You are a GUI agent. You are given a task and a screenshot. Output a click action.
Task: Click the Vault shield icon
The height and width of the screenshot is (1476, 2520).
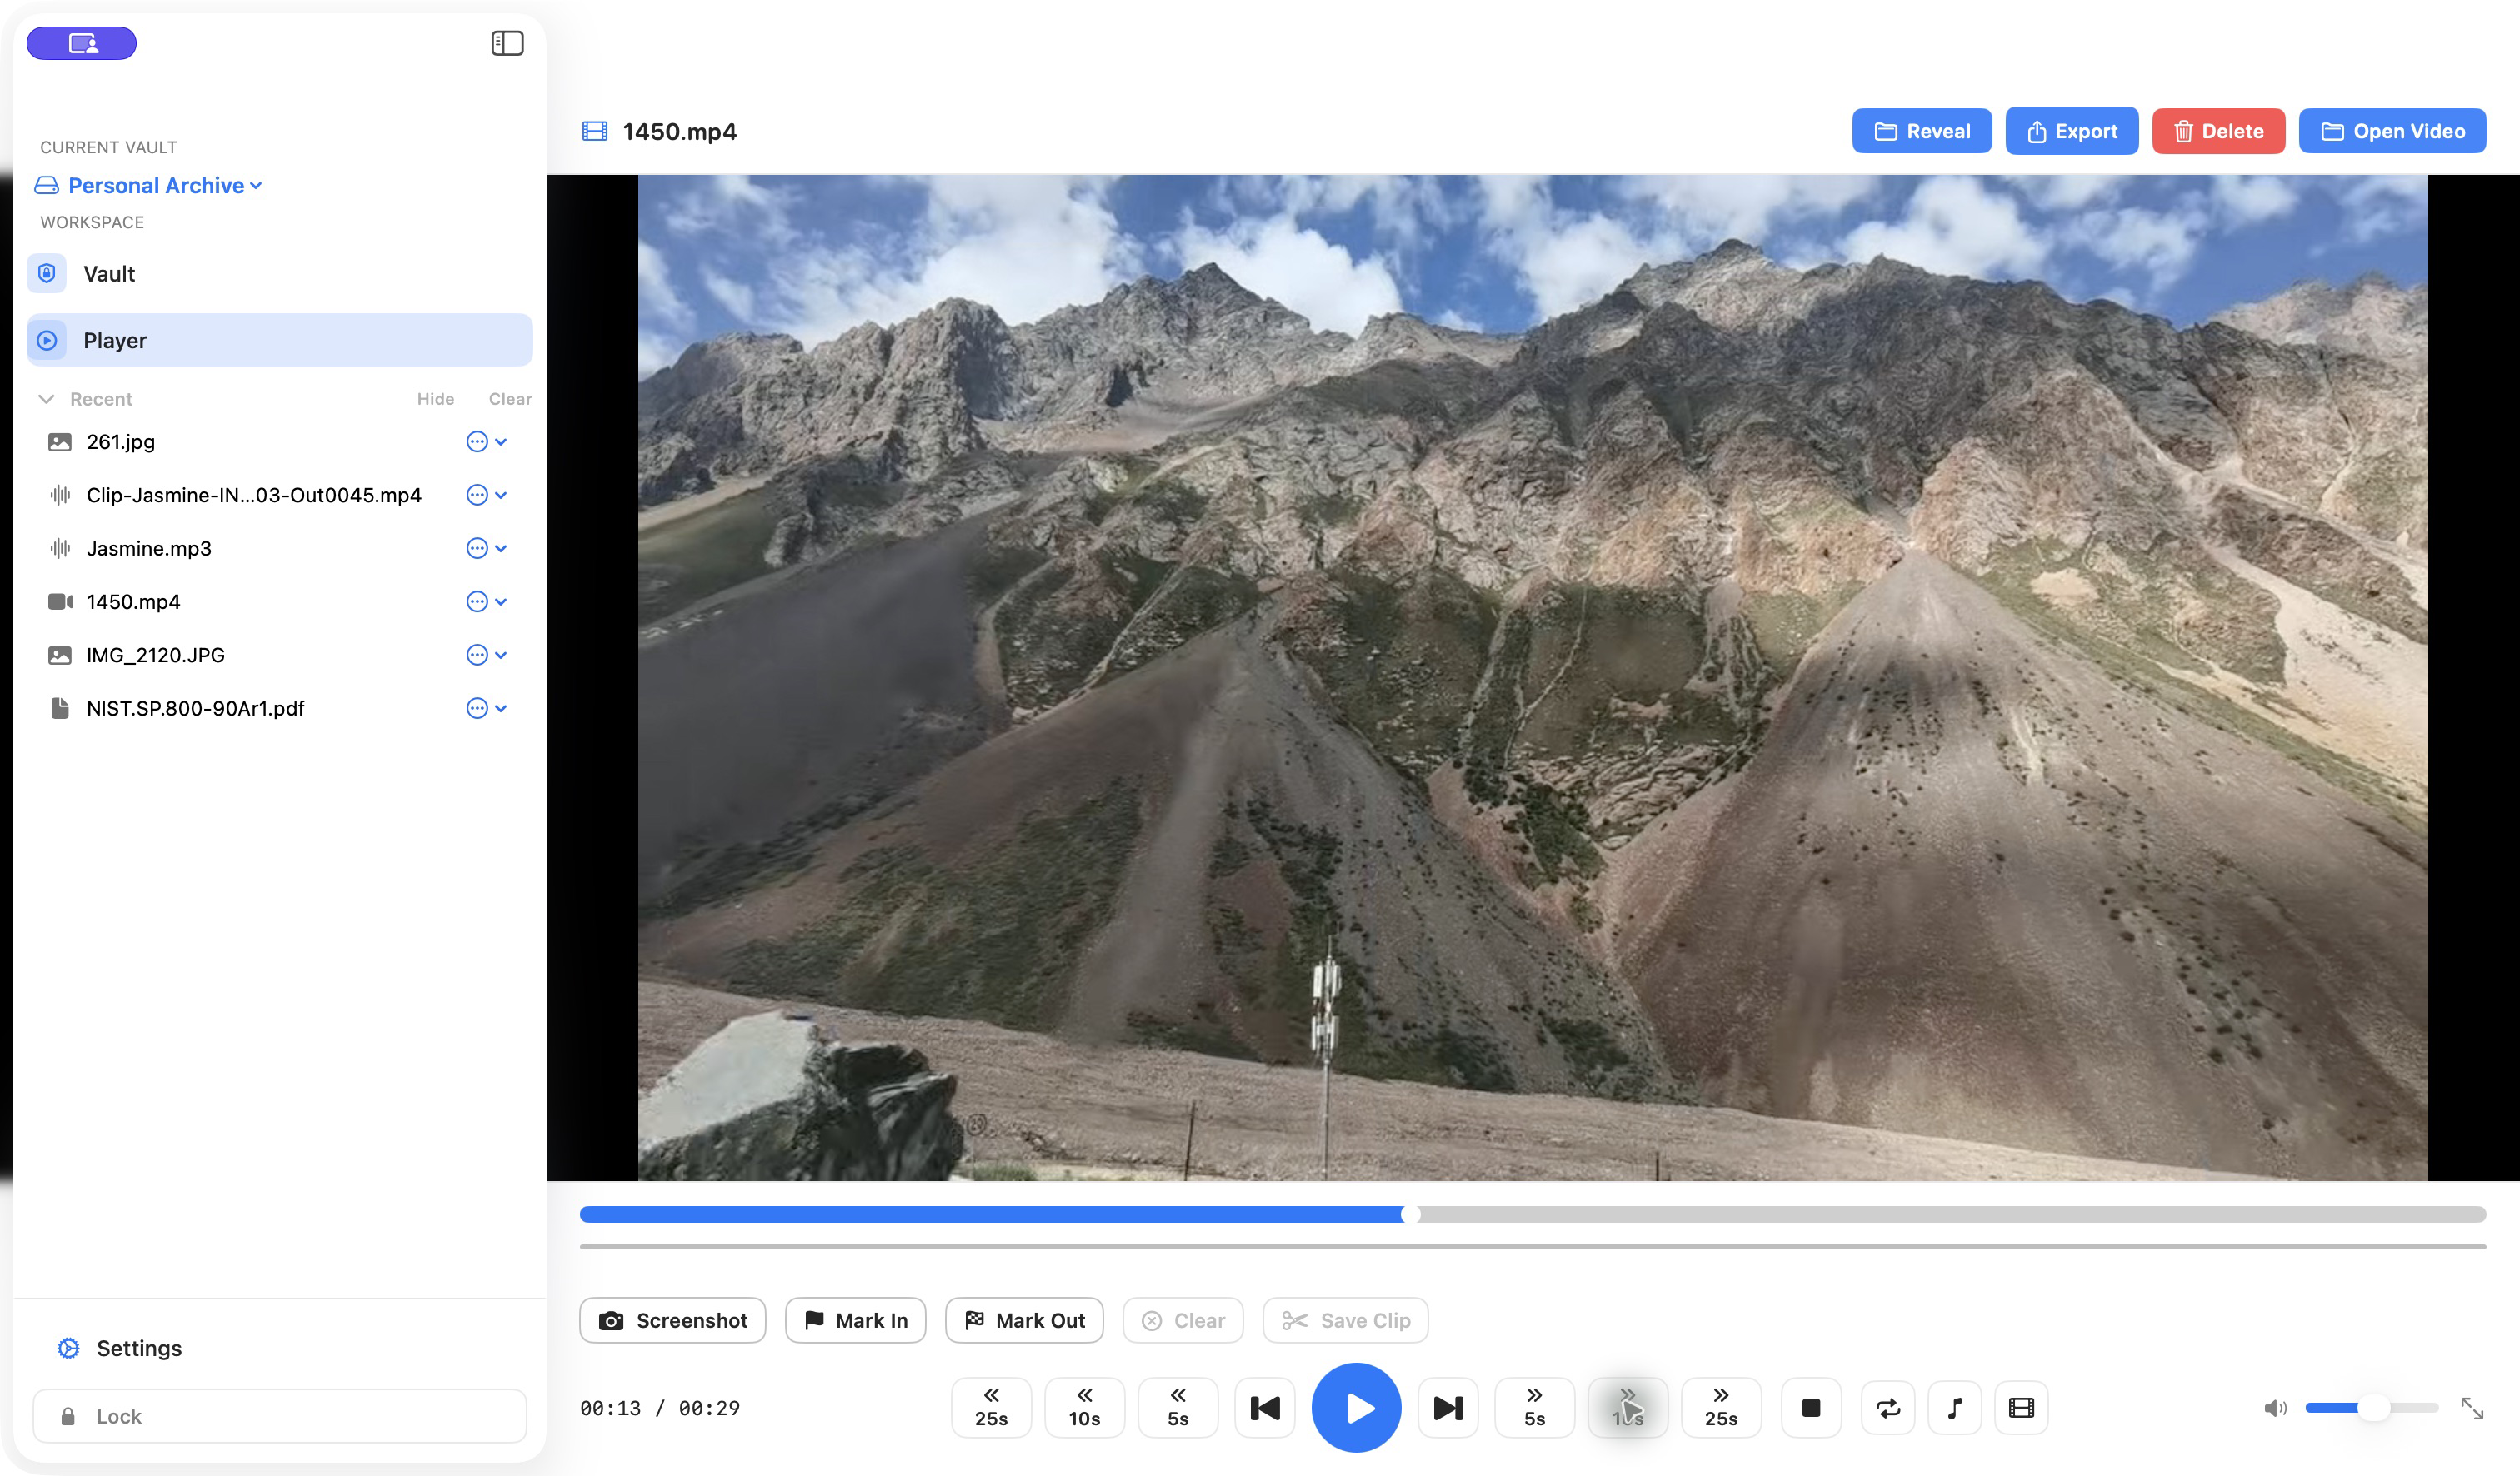click(47, 274)
